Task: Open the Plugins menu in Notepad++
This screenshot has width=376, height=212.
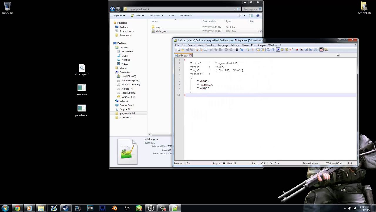Action: (x=262, y=45)
